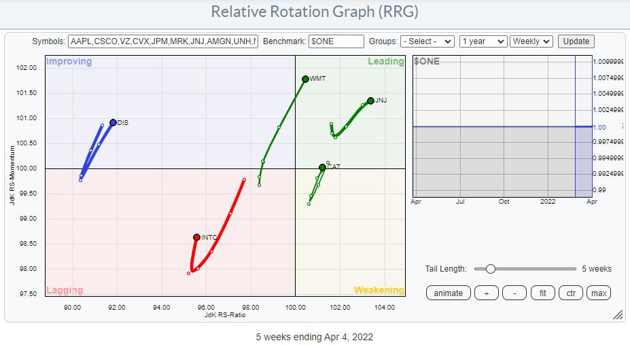Click into the Symbols input field
The height and width of the screenshot is (345, 630).
(162, 41)
